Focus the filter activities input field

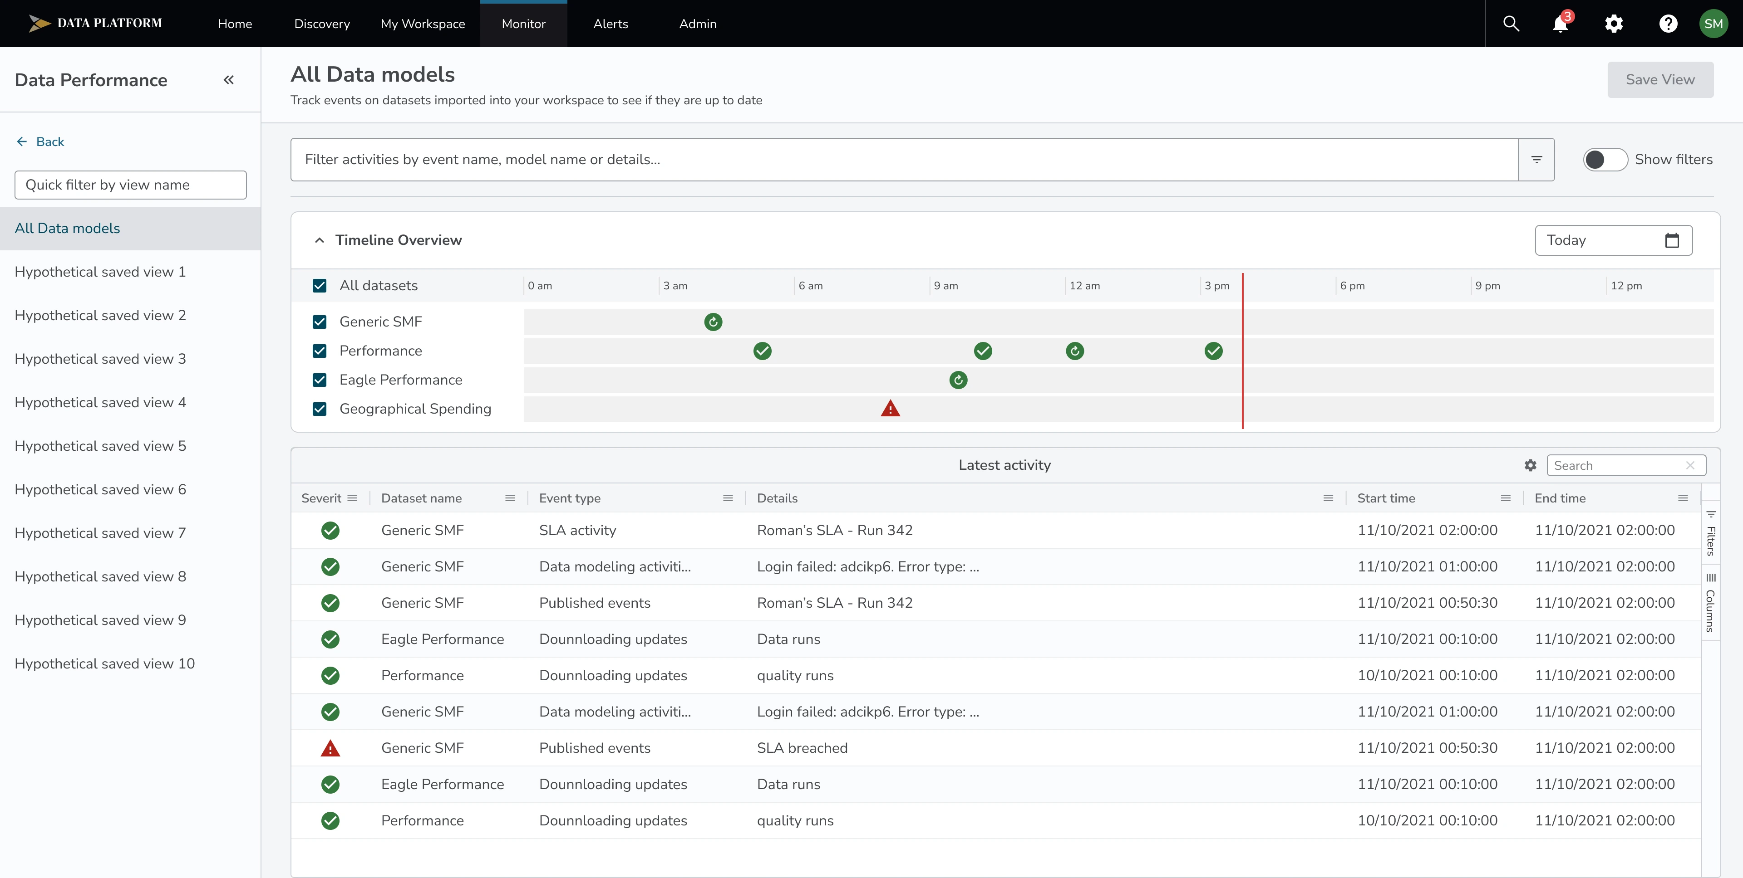[x=904, y=160]
